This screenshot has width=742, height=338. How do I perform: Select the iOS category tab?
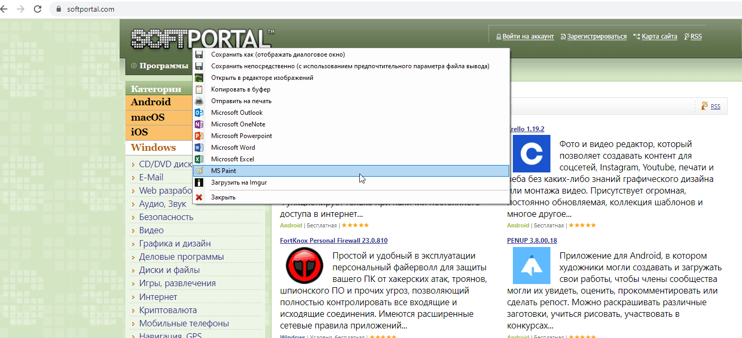pyautogui.click(x=159, y=132)
